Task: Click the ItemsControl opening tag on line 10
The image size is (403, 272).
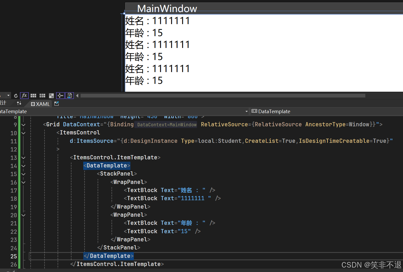Action: point(78,133)
